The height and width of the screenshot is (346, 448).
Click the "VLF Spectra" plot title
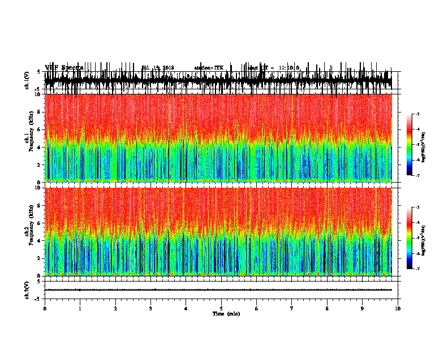click(64, 67)
